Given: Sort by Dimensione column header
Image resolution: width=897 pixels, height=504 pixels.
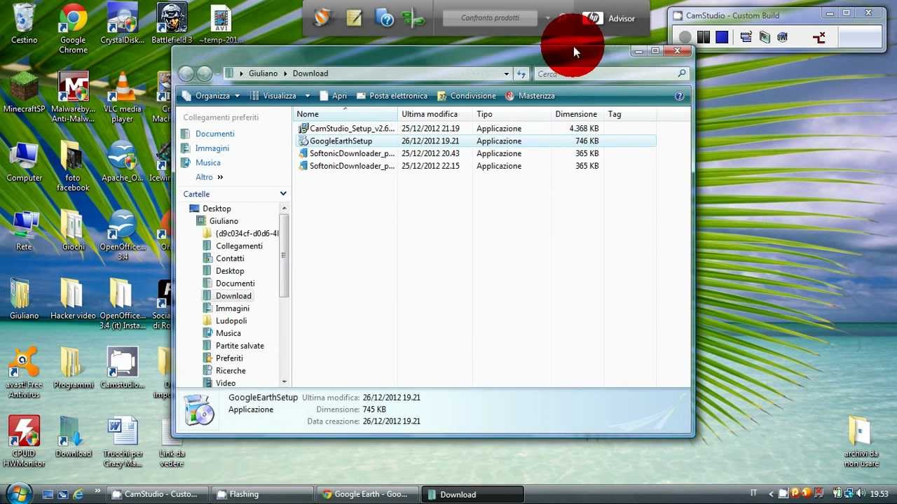Looking at the screenshot, I should 578,114.
